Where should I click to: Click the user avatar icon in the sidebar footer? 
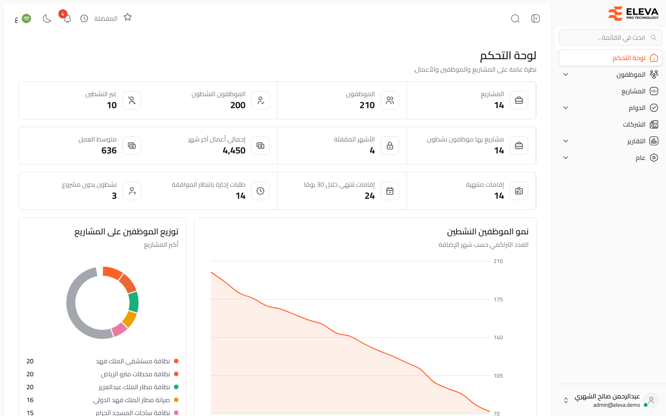pos(651,400)
